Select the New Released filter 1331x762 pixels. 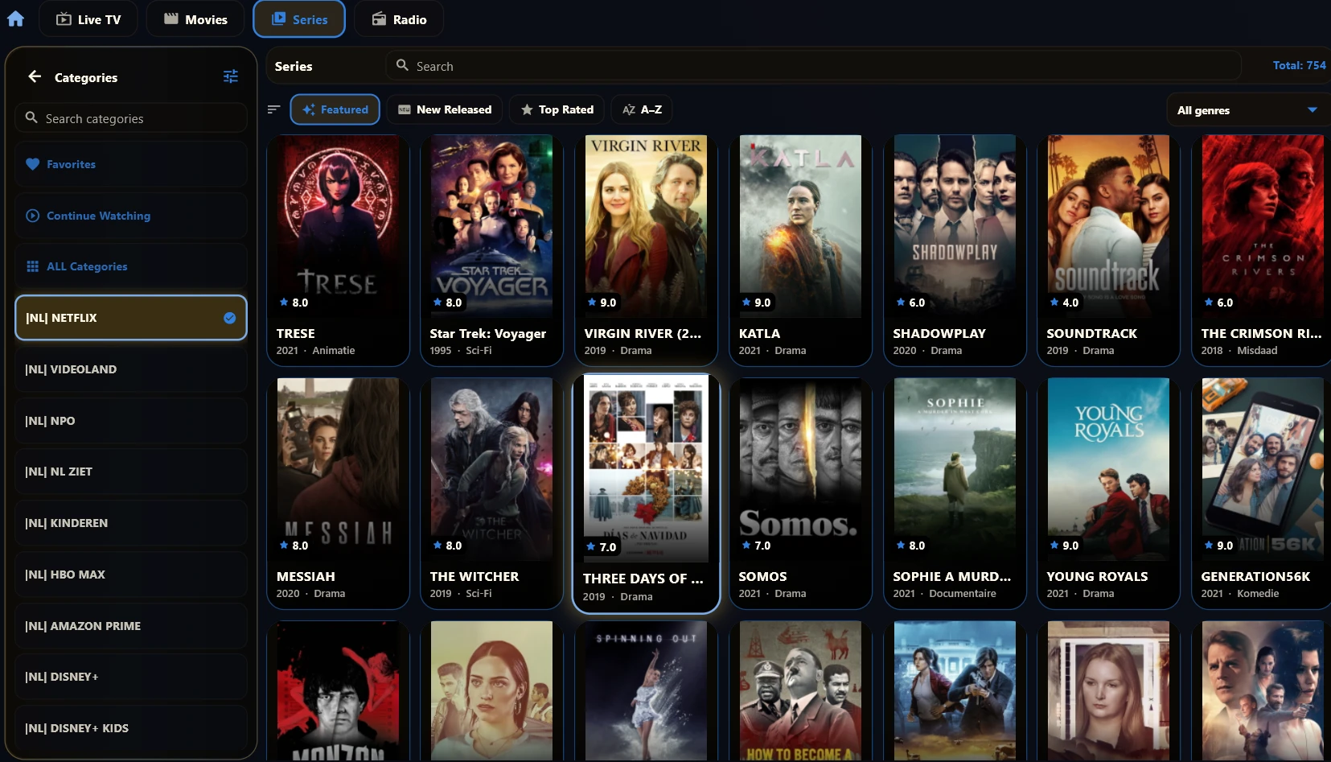click(x=445, y=109)
